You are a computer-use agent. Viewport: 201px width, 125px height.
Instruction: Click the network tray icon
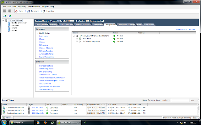click(x=182, y=123)
